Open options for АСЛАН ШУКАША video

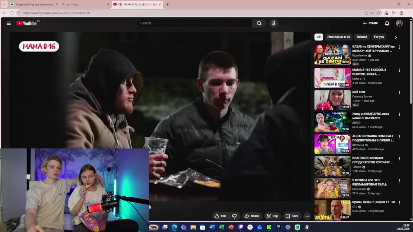(399, 137)
